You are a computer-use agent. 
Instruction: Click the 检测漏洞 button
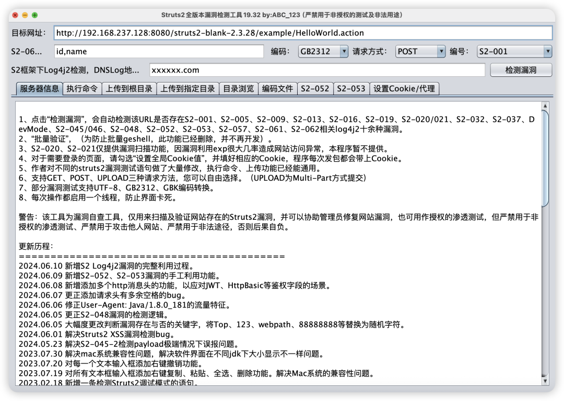pyautogui.click(x=521, y=70)
